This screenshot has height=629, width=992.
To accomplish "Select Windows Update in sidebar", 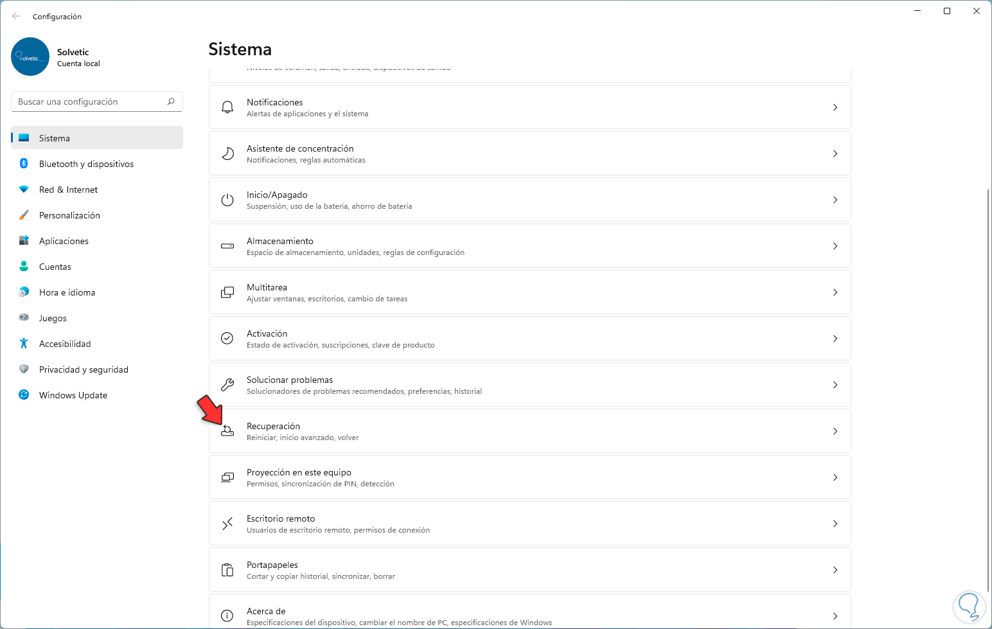I will [x=73, y=395].
